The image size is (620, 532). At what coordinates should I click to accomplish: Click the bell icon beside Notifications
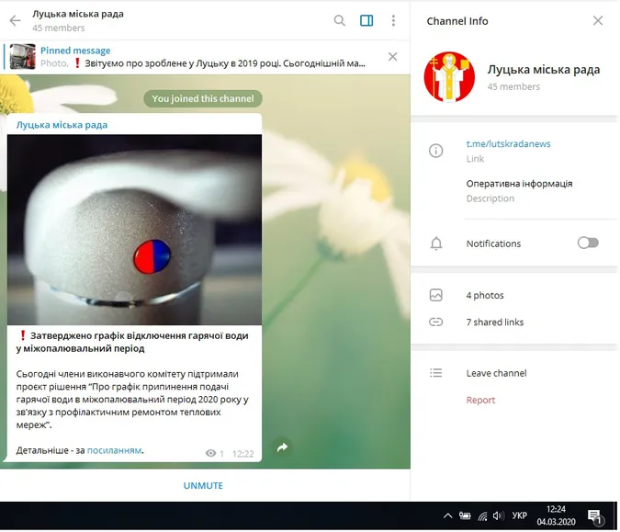(x=435, y=243)
